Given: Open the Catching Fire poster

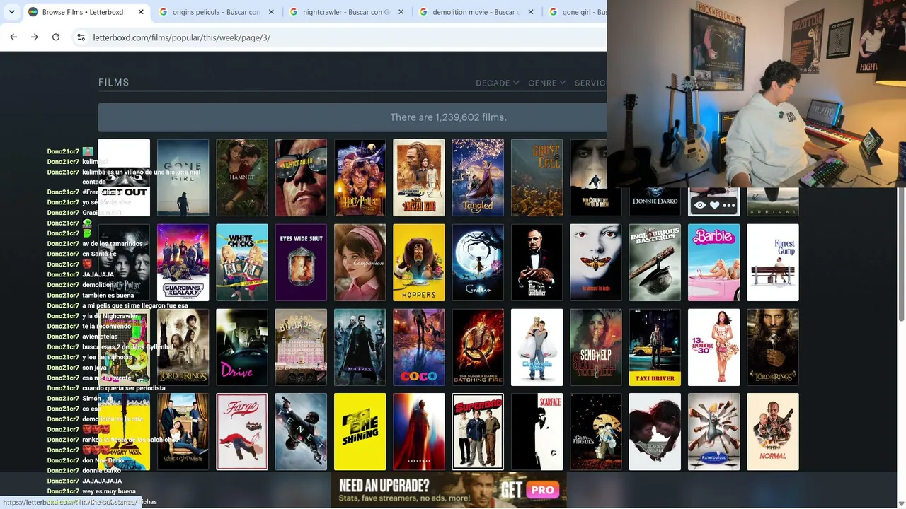Looking at the screenshot, I should [x=478, y=347].
